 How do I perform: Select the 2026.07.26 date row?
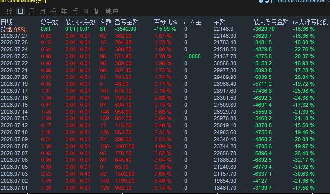point(14,42)
